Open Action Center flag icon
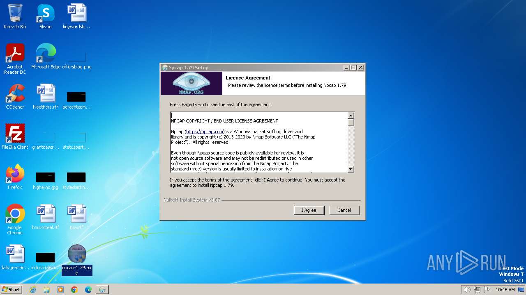 [487, 290]
